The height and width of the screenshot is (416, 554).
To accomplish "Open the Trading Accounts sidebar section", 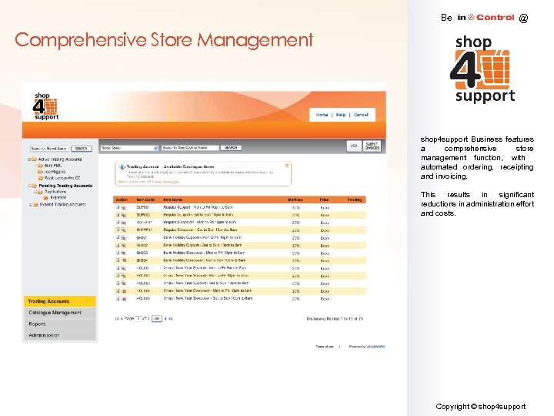I will pos(60,301).
